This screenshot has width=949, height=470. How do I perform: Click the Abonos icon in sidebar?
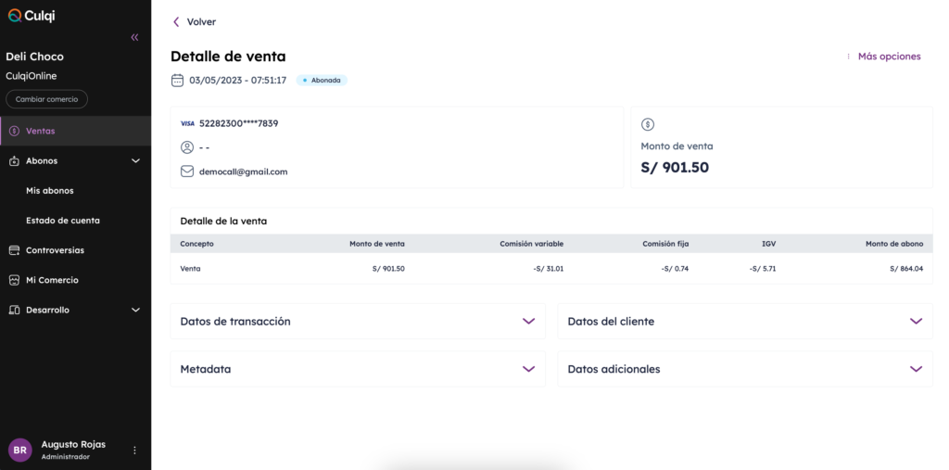point(15,161)
